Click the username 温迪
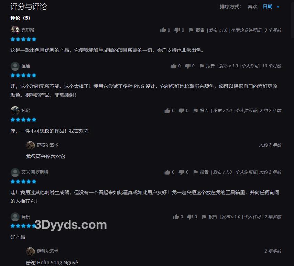Screen dimensions: 294x266 [x=26, y=66]
